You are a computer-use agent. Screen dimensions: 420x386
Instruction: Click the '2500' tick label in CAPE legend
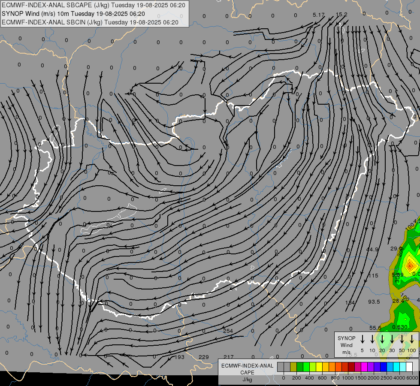click(x=387, y=378)
